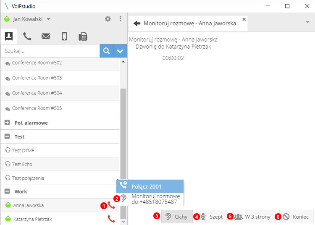The height and width of the screenshot is (225, 315).
Task: Open the search filter dropdown arrow
Action: pos(120,51)
